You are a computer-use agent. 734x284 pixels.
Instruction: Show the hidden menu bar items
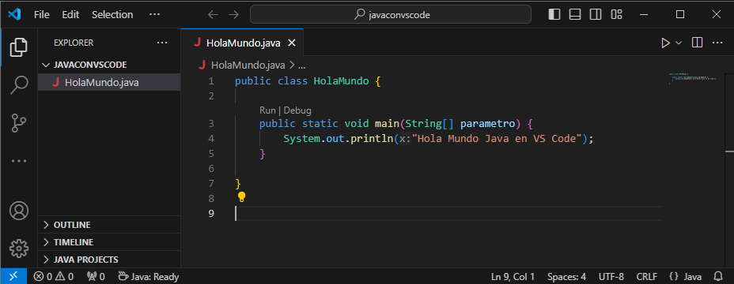coord(154,14)
